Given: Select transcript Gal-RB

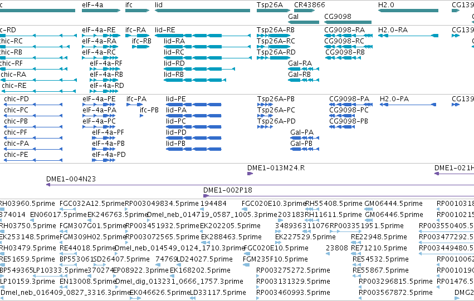Looking at the screenshot, I should point(304,80).
